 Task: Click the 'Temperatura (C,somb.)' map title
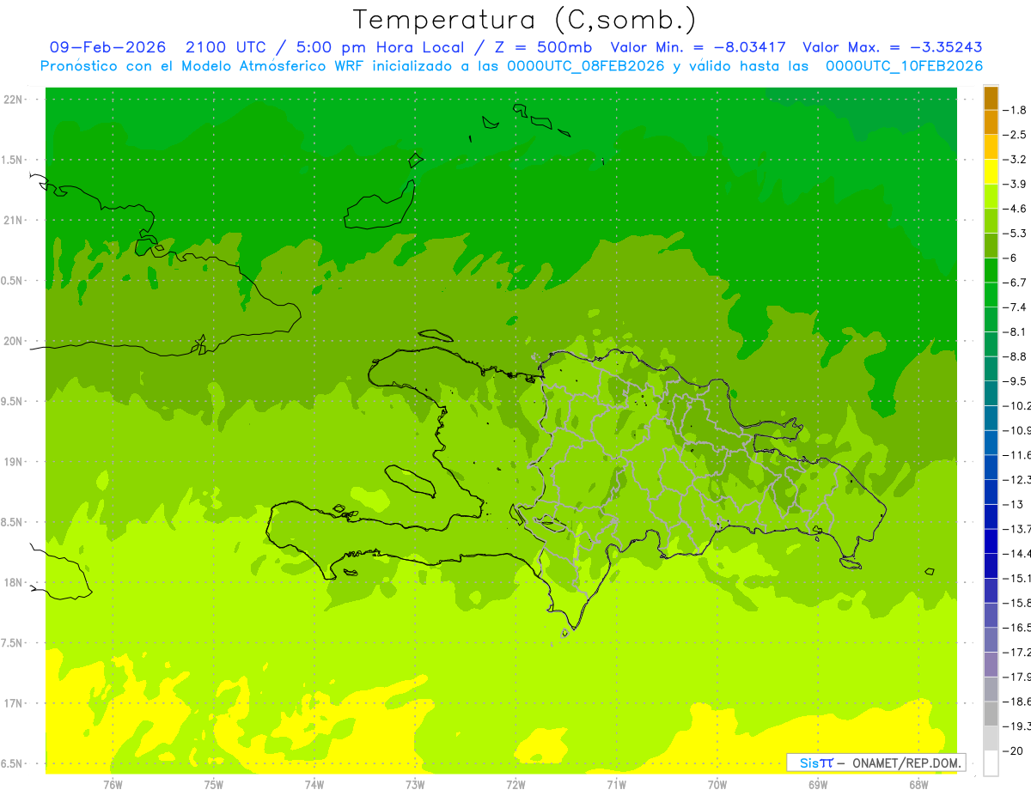point(525,20)
